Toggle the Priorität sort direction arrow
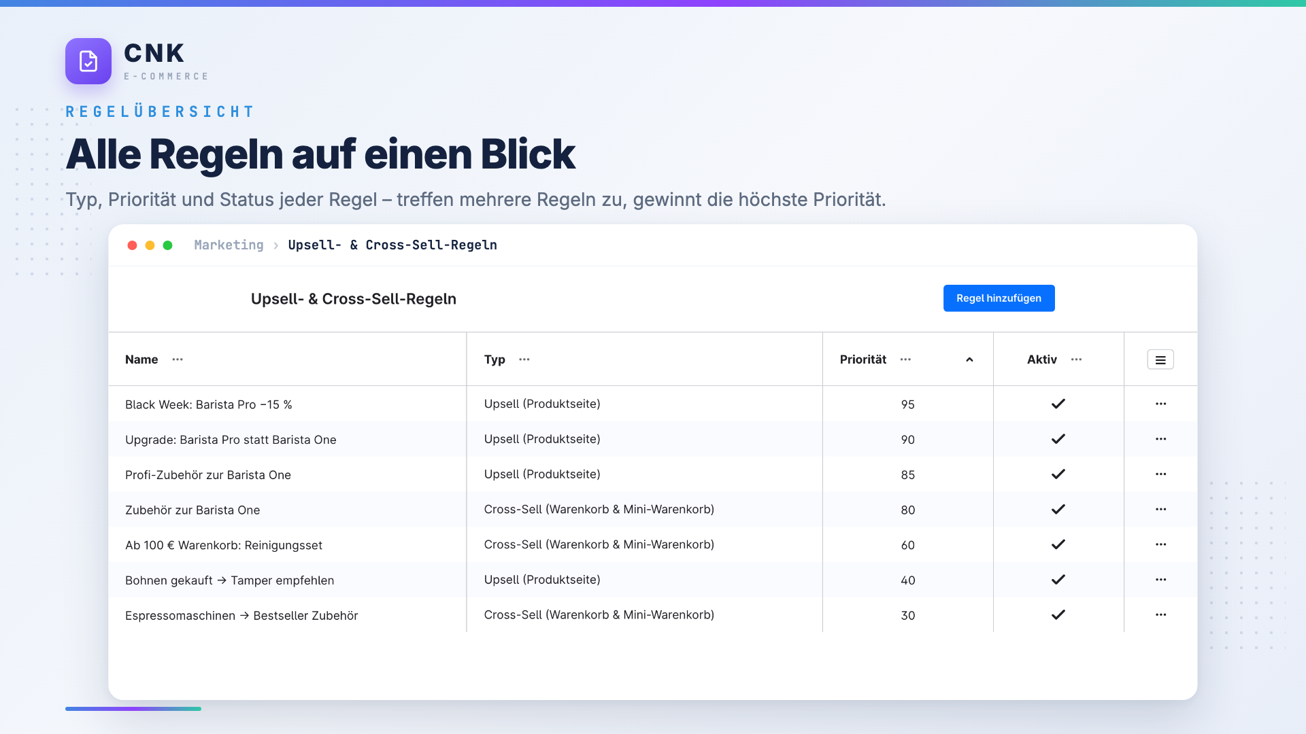 click(969, 360)
